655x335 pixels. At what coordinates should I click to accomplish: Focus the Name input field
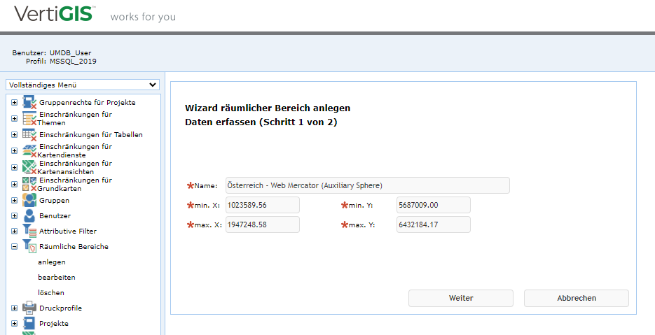click(368, 185)
